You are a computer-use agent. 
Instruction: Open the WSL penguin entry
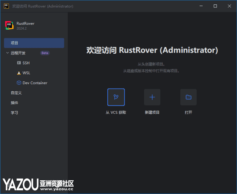click(23, 73)
